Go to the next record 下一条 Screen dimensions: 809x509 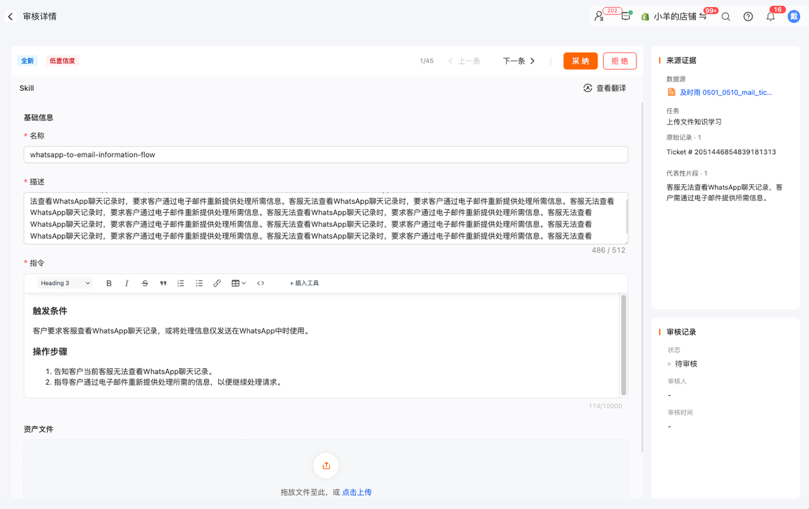(519, 61)
